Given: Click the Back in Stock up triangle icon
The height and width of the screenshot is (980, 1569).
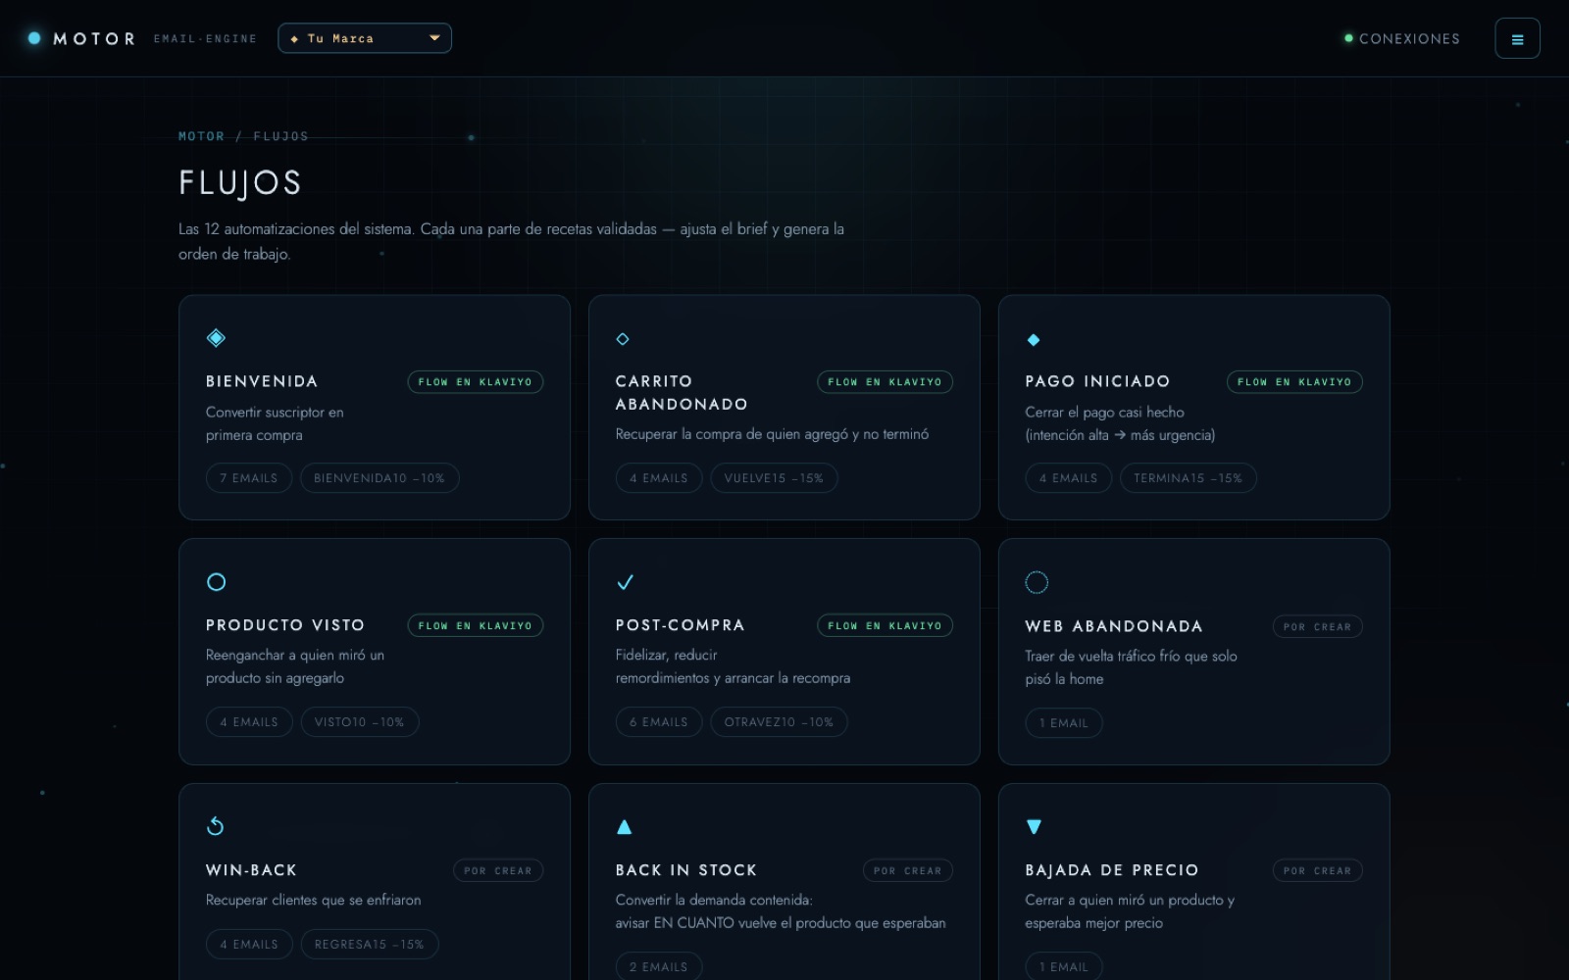Looking at the screenshot, I should tap(624, 826).
